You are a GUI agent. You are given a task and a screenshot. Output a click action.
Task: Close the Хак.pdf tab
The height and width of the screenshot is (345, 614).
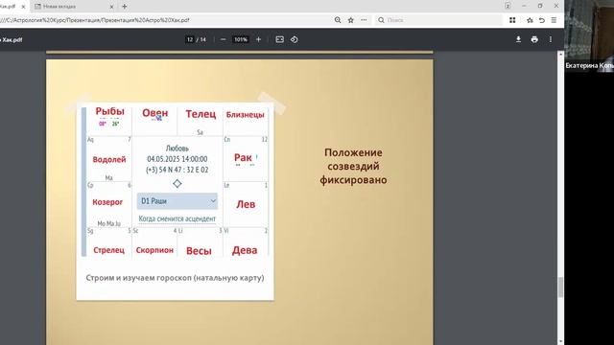pyautogui.click(x=23, y=7)
